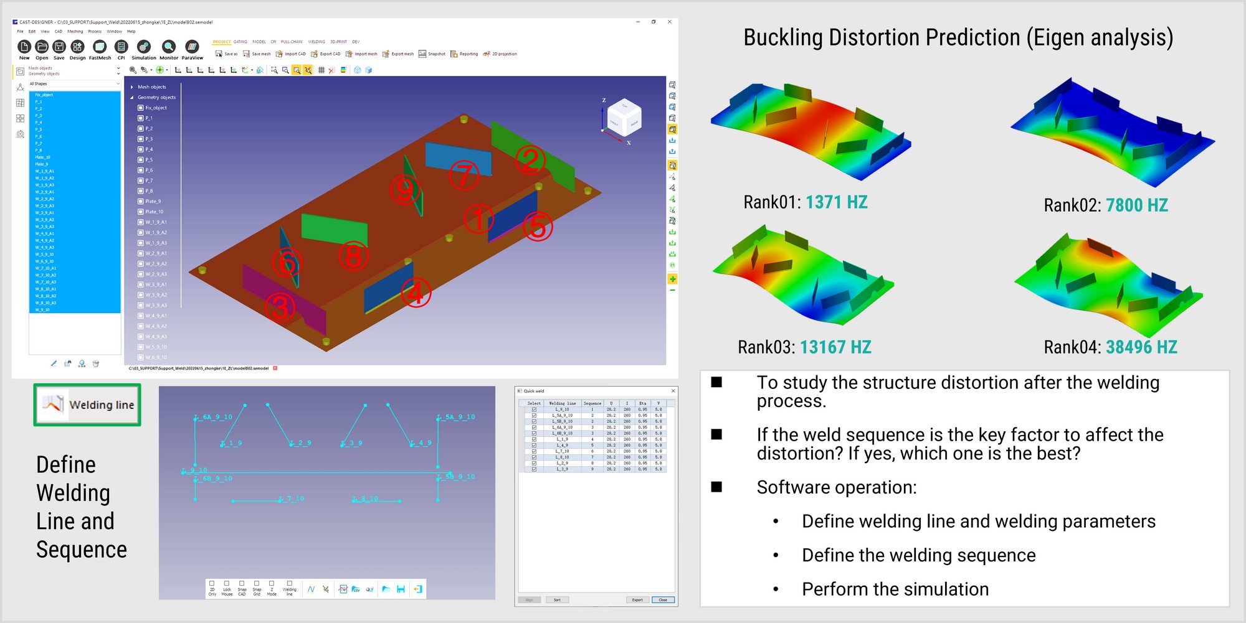Enable the Snap Grid checkbox
1246x623 pixels.
tap(257, 584)
